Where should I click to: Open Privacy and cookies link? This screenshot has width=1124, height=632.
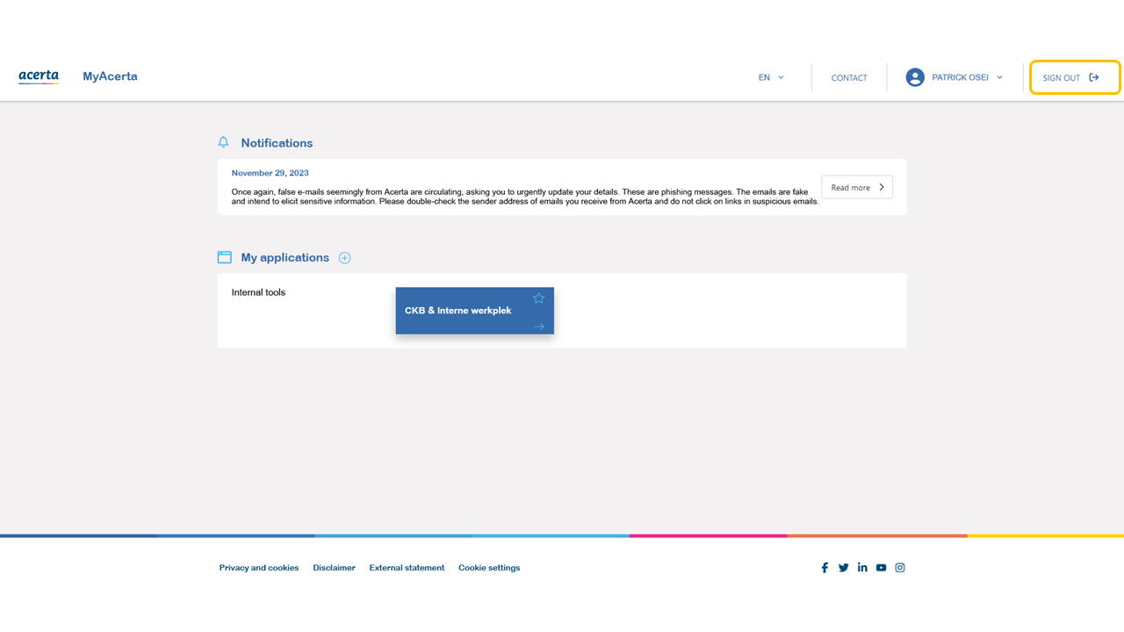tap(259, 568)
